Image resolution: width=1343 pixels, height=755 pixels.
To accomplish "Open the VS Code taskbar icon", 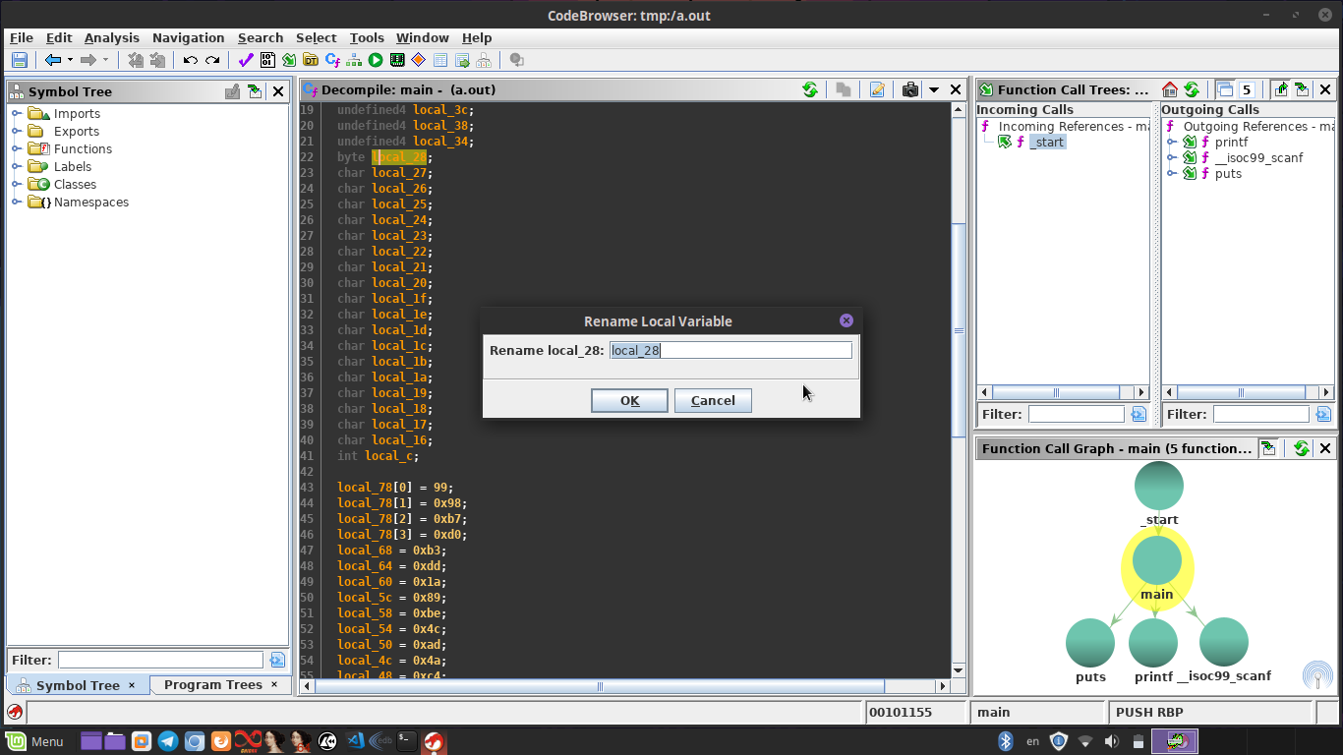I will [x=356, y=741].
